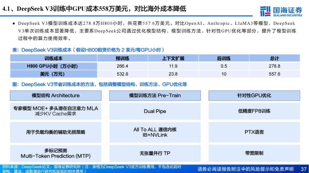Click the '模型结构 Architecture' header box

click(x=56, y=96)
